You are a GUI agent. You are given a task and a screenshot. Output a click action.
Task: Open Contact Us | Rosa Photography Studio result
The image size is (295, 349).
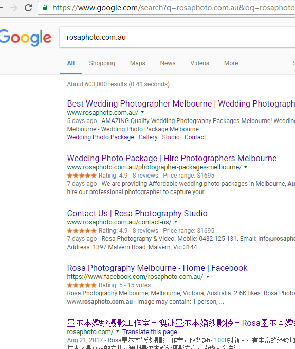click(x=137, y=213)
